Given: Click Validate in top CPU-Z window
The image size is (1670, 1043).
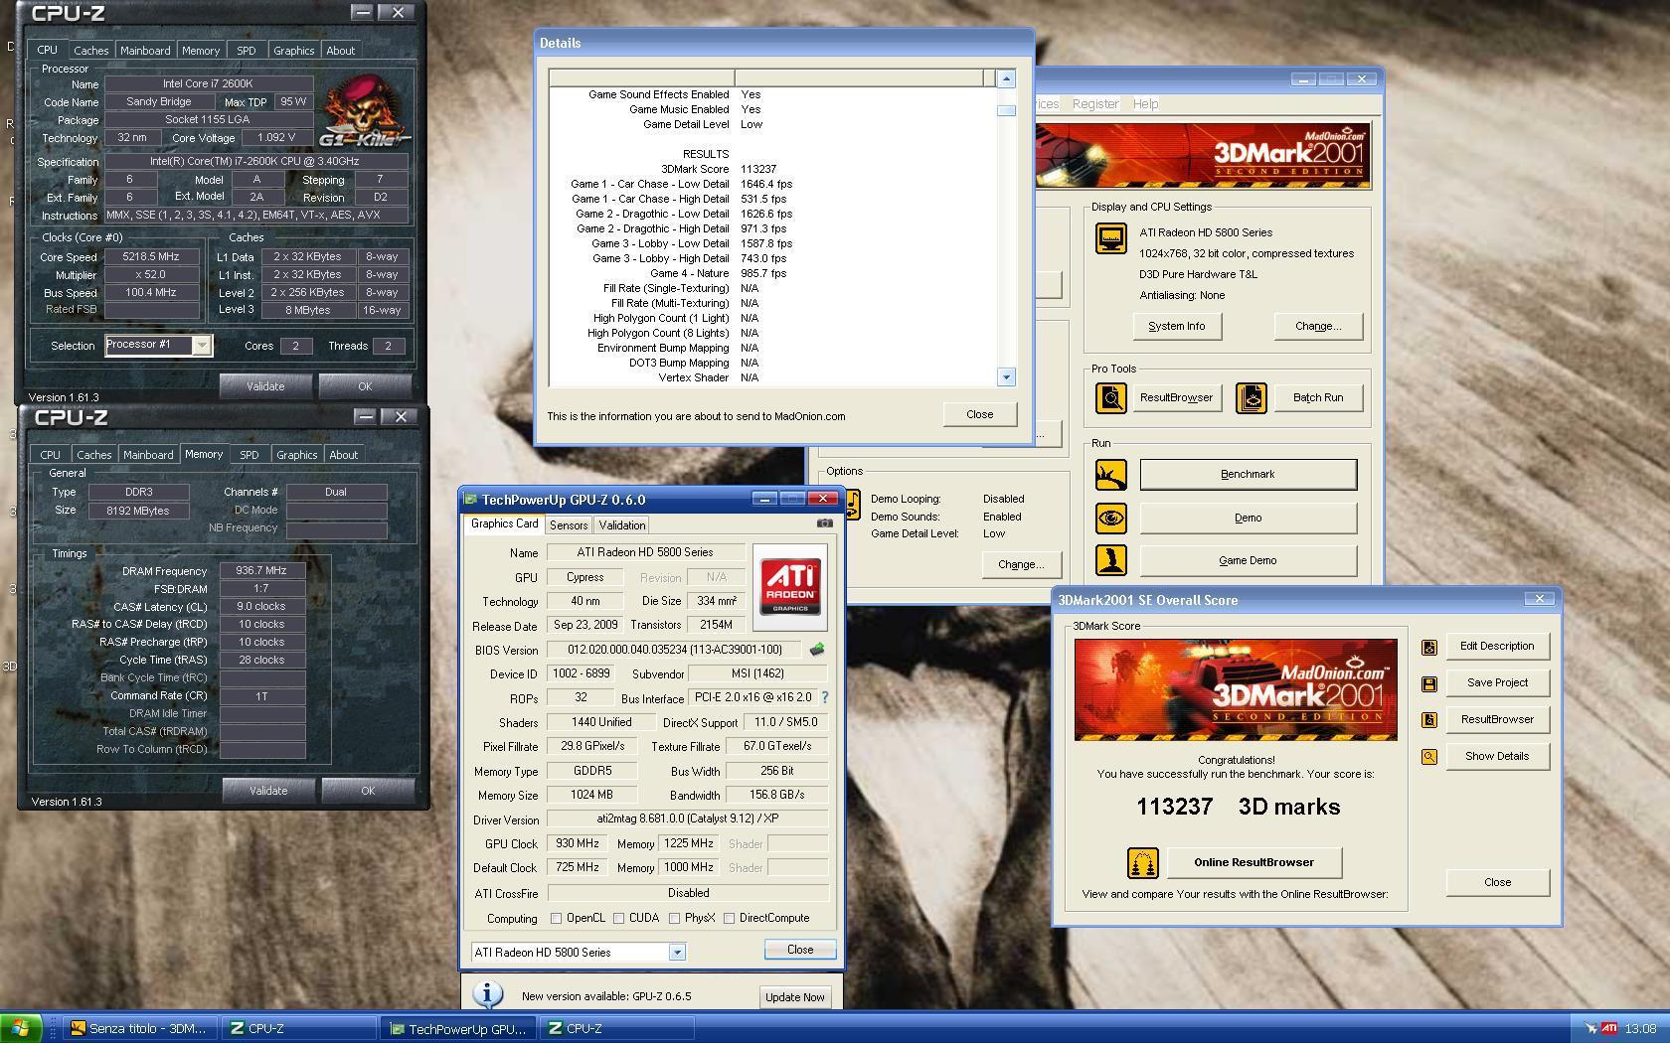Looking at the screenshot, I should point(265,386).
